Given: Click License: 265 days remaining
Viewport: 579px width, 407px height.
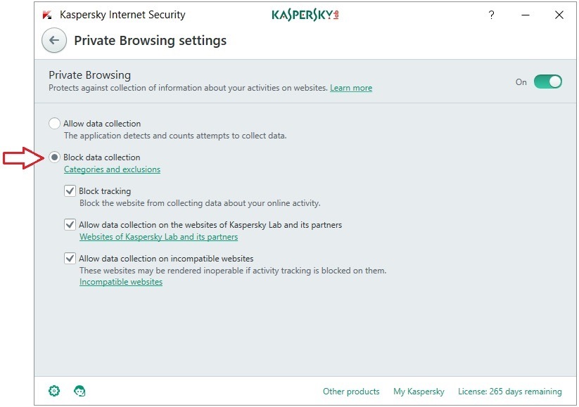Looking at the screenshot, I should point(509,391).
